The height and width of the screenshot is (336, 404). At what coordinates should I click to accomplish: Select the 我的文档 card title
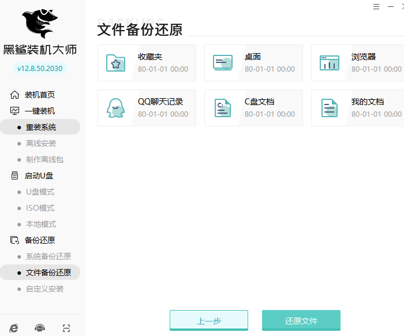pos(368,102)
